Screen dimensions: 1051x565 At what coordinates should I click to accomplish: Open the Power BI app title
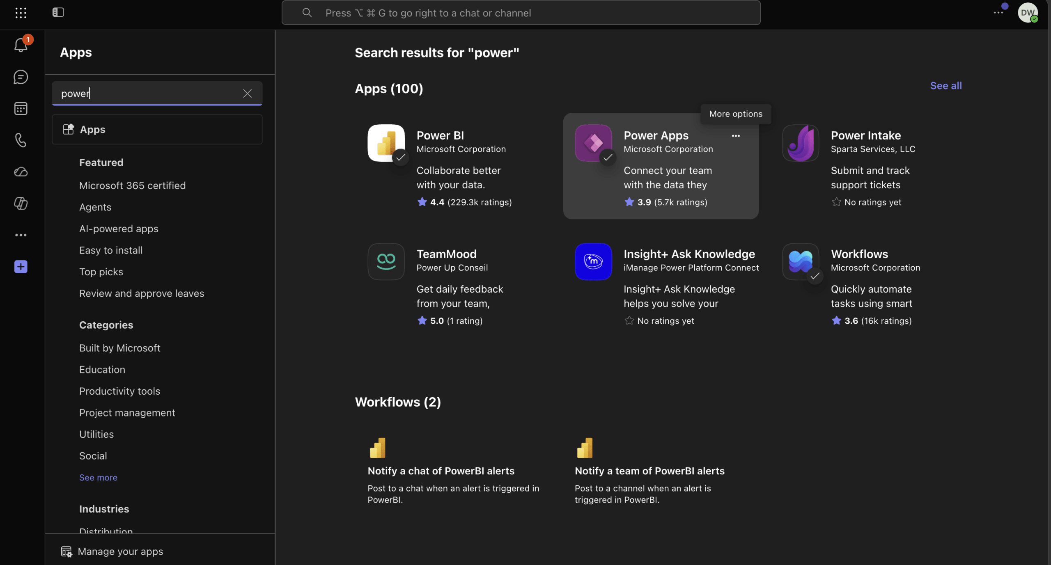tap(440, 135)
